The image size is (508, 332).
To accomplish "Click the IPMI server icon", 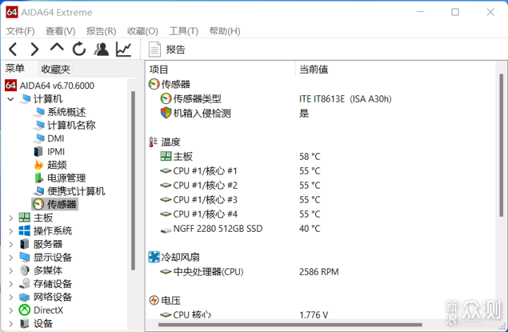I will click(x=38, y=151).
